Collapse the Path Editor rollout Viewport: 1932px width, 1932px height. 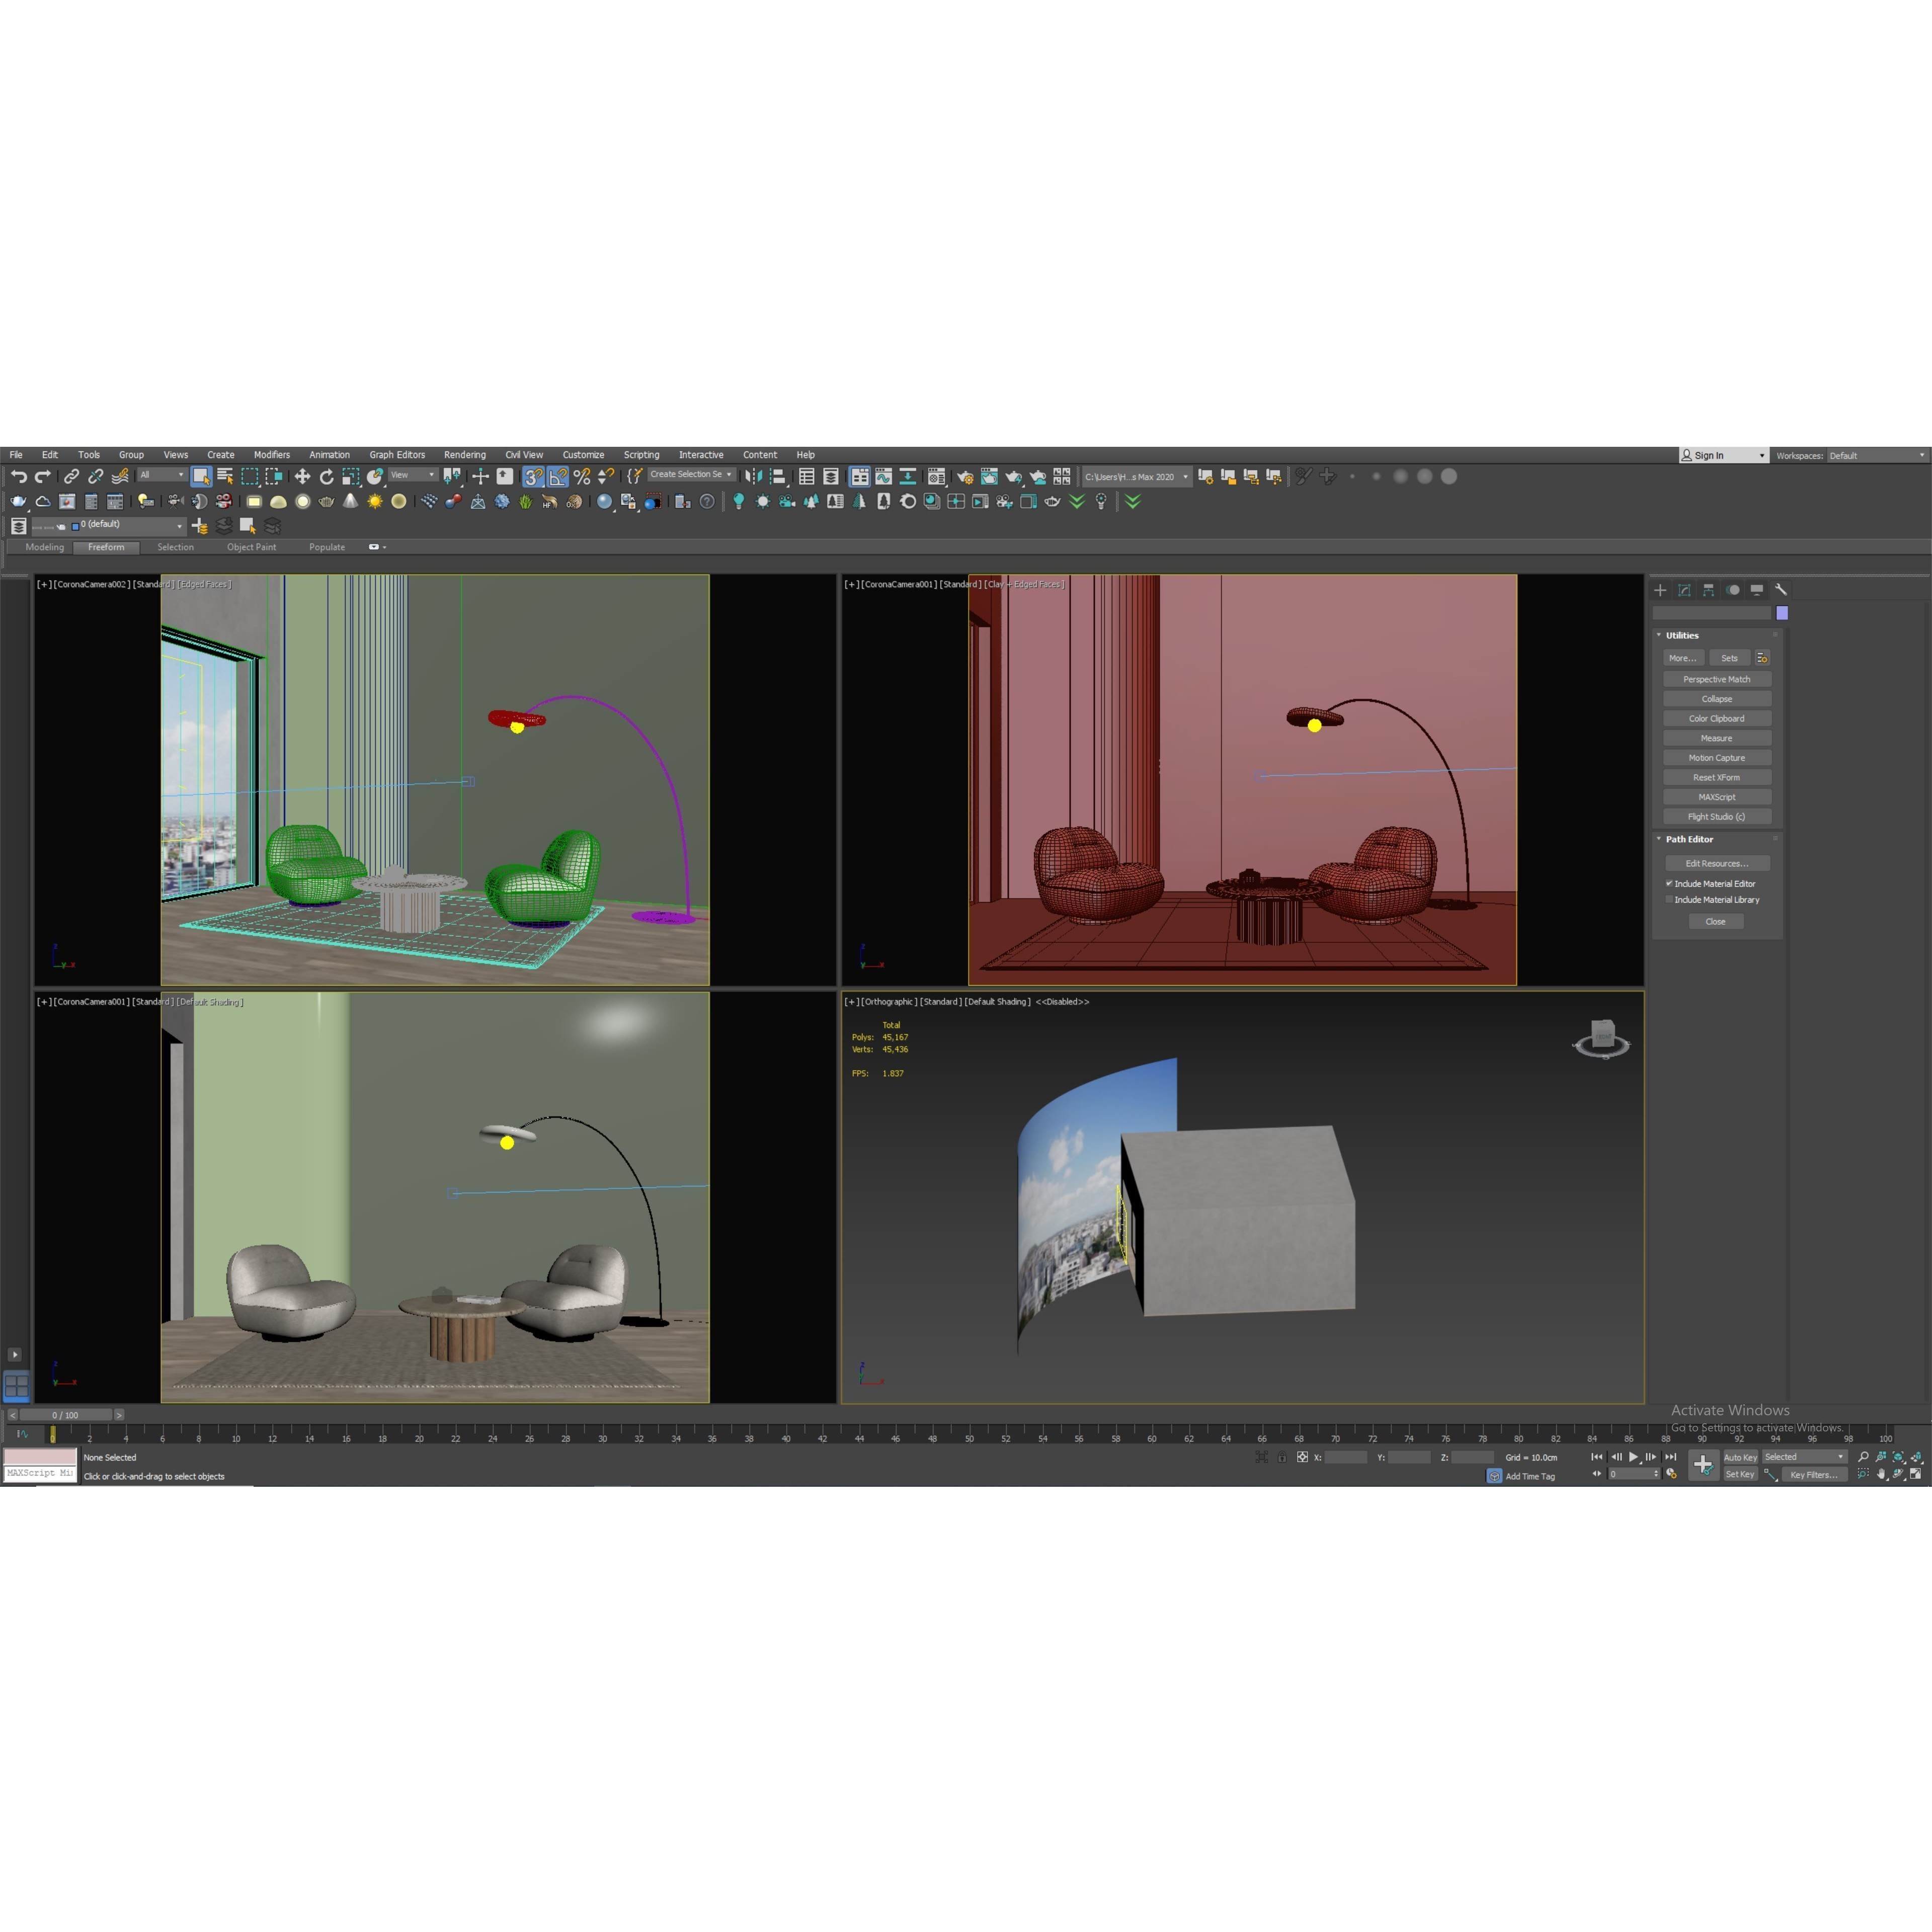pos(1659,839)
